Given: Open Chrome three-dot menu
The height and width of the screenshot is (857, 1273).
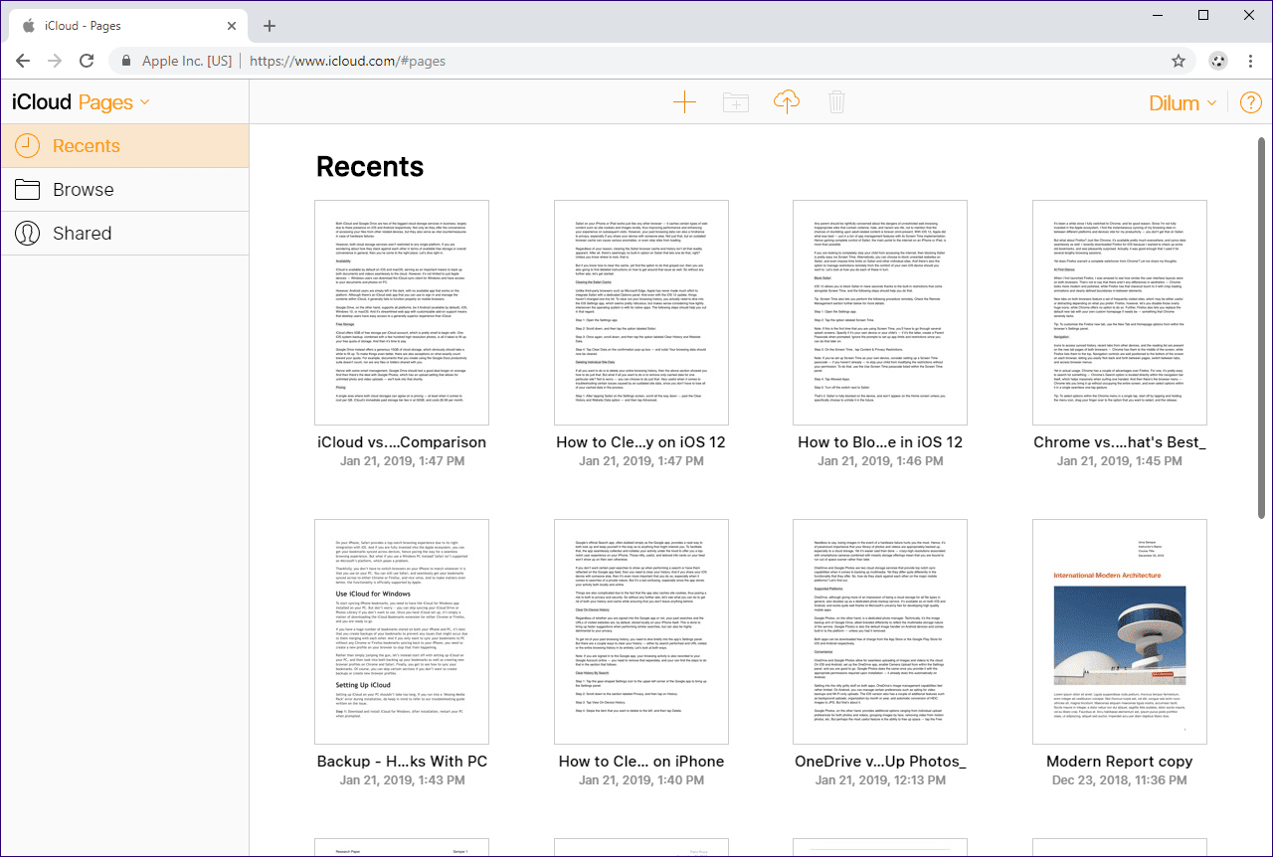Looking at the screenshot, I should tap(1250, 61).
